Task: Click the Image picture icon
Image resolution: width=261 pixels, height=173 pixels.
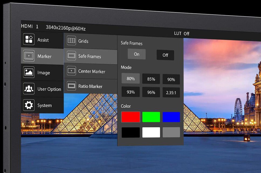Action: pos(29,72)
